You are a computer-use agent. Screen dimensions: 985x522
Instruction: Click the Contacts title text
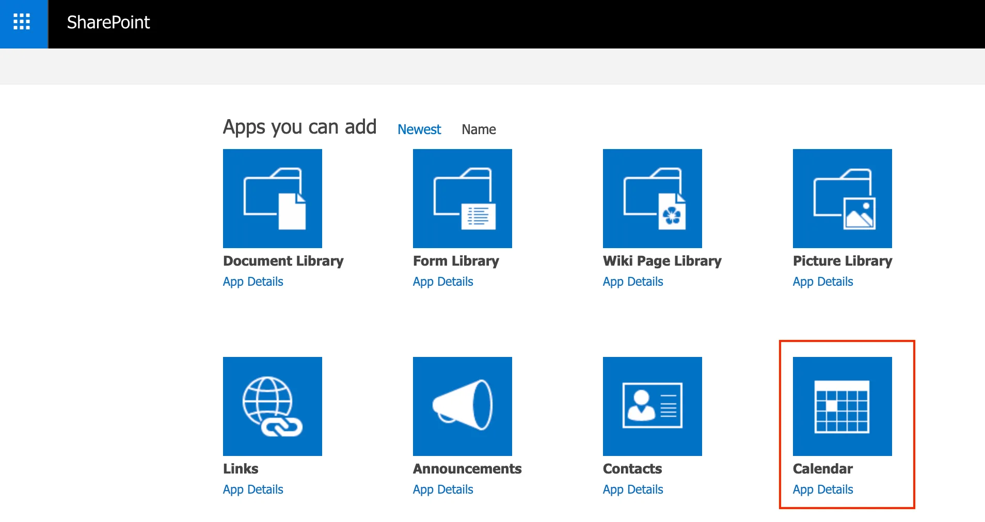tap(632, 469)
